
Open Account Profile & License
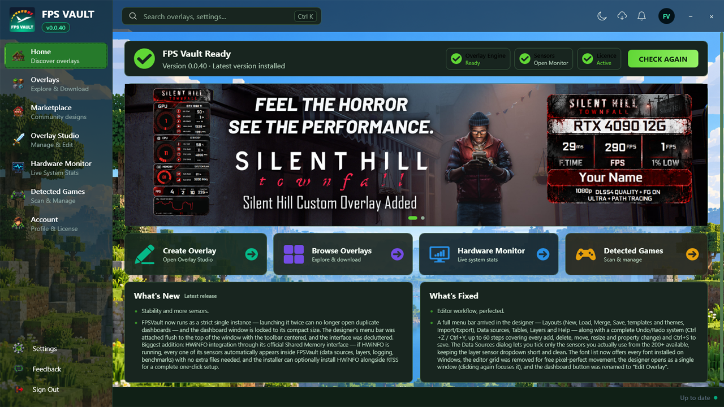tap(56, 224)
